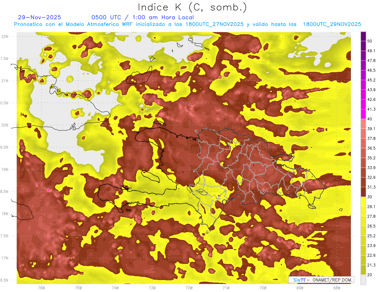
Task: Click latitude label "17N"
Action: tap(5, 258)
